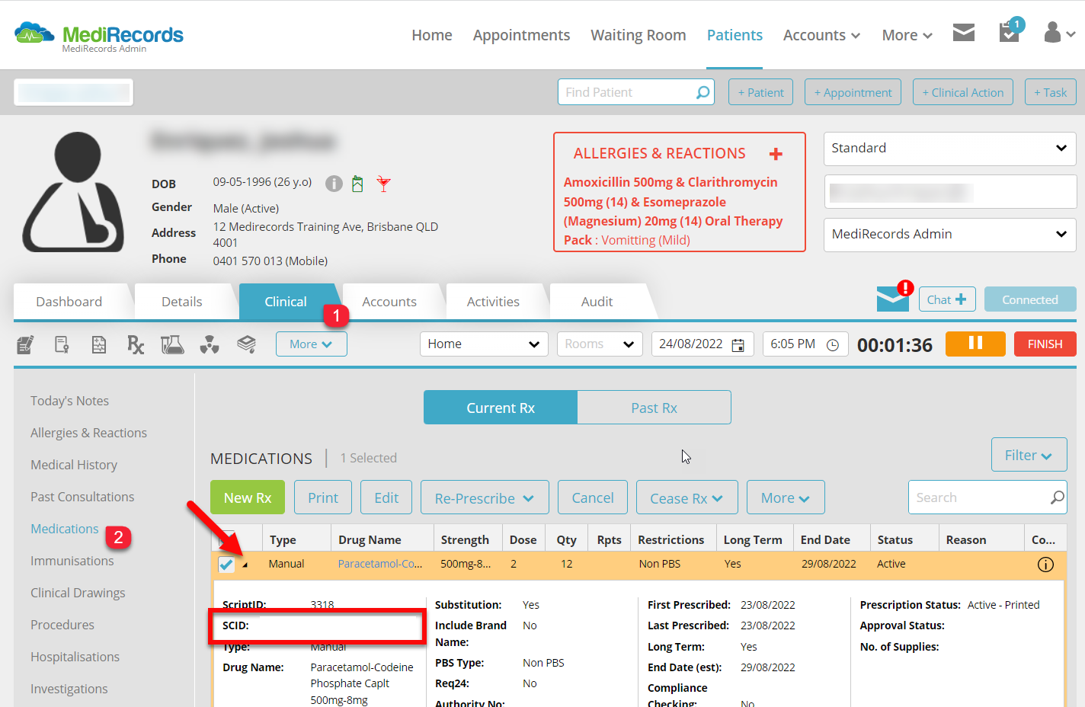The height and width of the screenshot is (707, 1085).
Task: Click the + Appointment button
Action: tap(853, 92)
